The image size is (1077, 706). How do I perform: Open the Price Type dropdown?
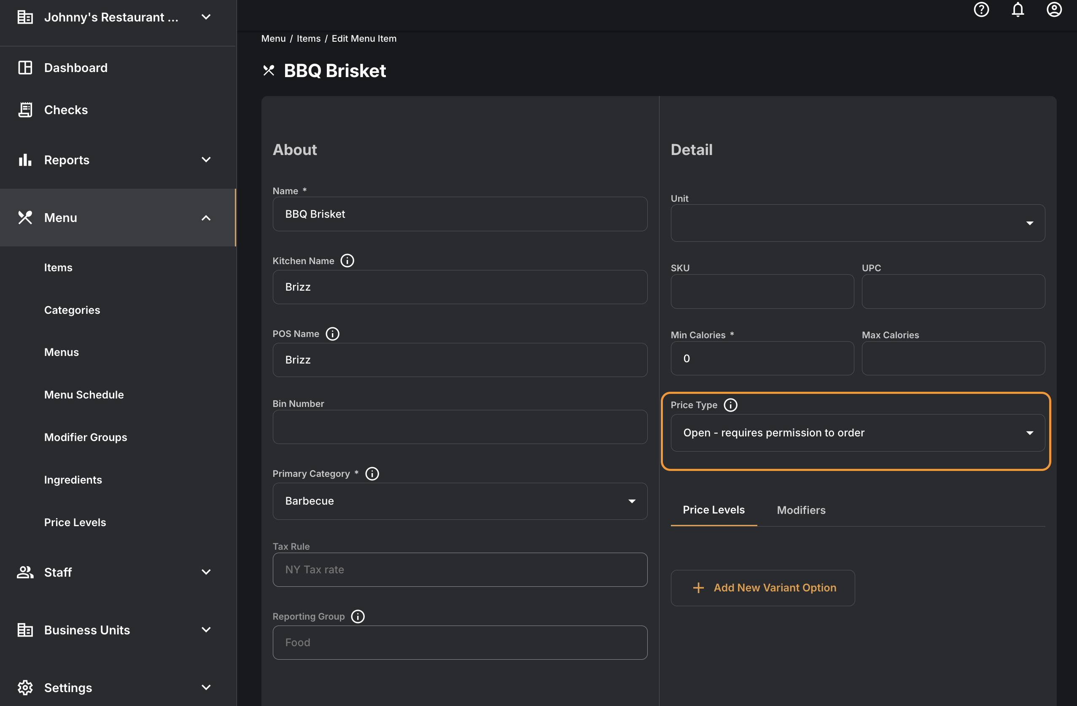coord(858,433)
